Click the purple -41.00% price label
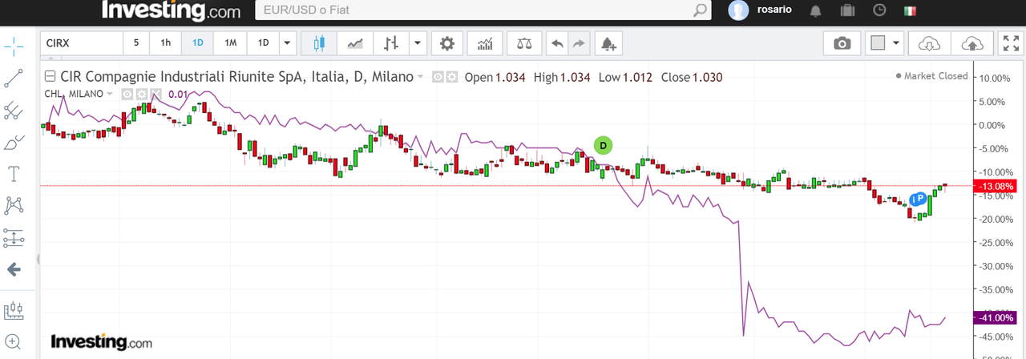Screen dimensions: 1026x359 click(994, 318)
